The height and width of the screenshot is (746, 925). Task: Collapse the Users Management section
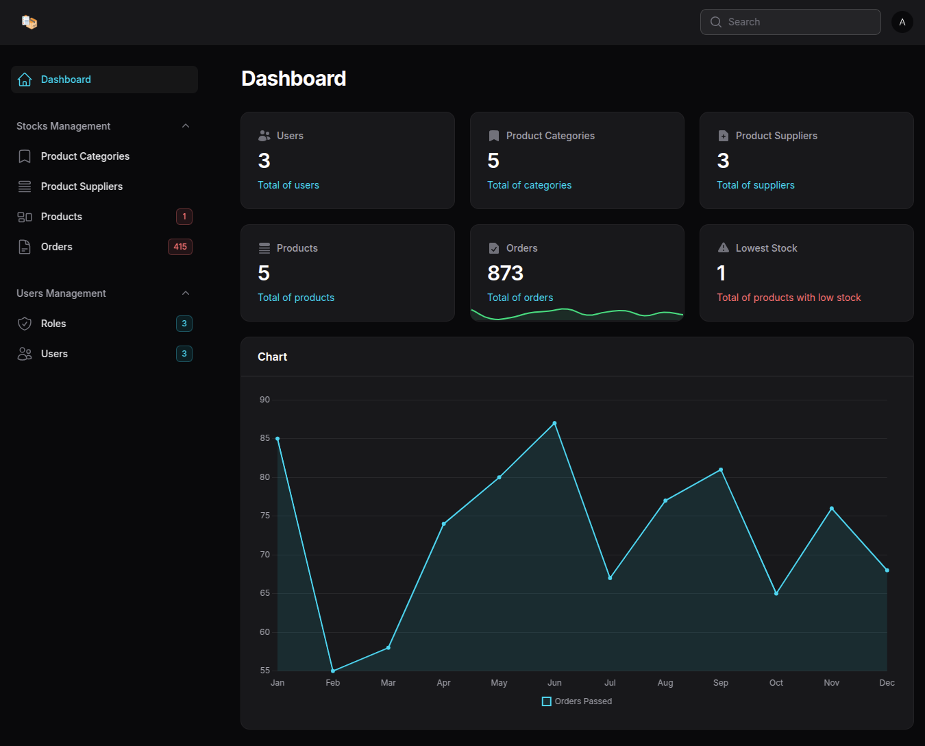coord(186,293)
